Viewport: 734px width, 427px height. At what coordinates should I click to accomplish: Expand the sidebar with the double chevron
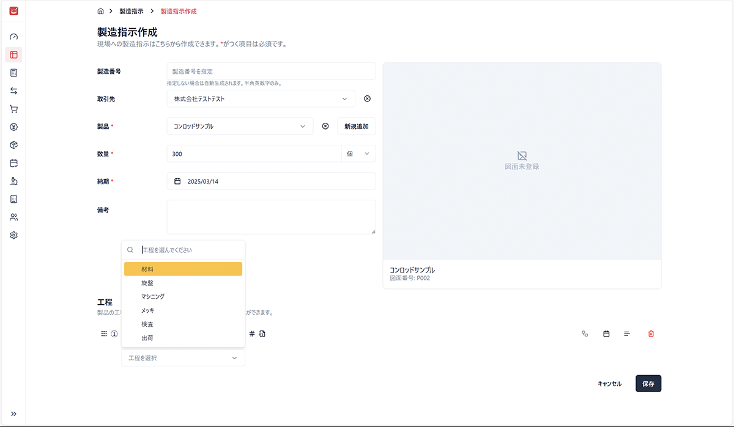click(x=13, y=414)
